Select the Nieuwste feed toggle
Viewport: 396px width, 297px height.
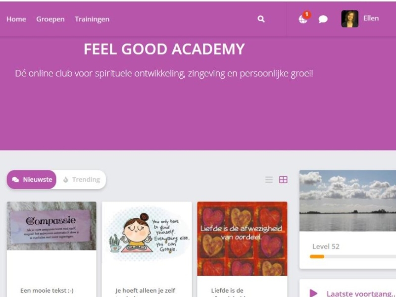(x=32, y=180)
